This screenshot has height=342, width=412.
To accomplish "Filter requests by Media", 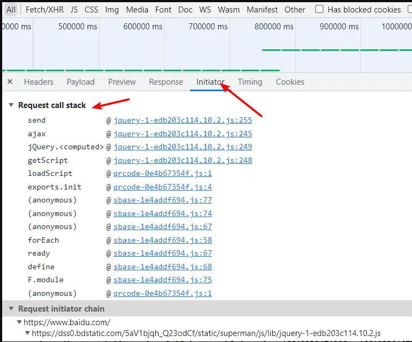I will tap(137, 10).
